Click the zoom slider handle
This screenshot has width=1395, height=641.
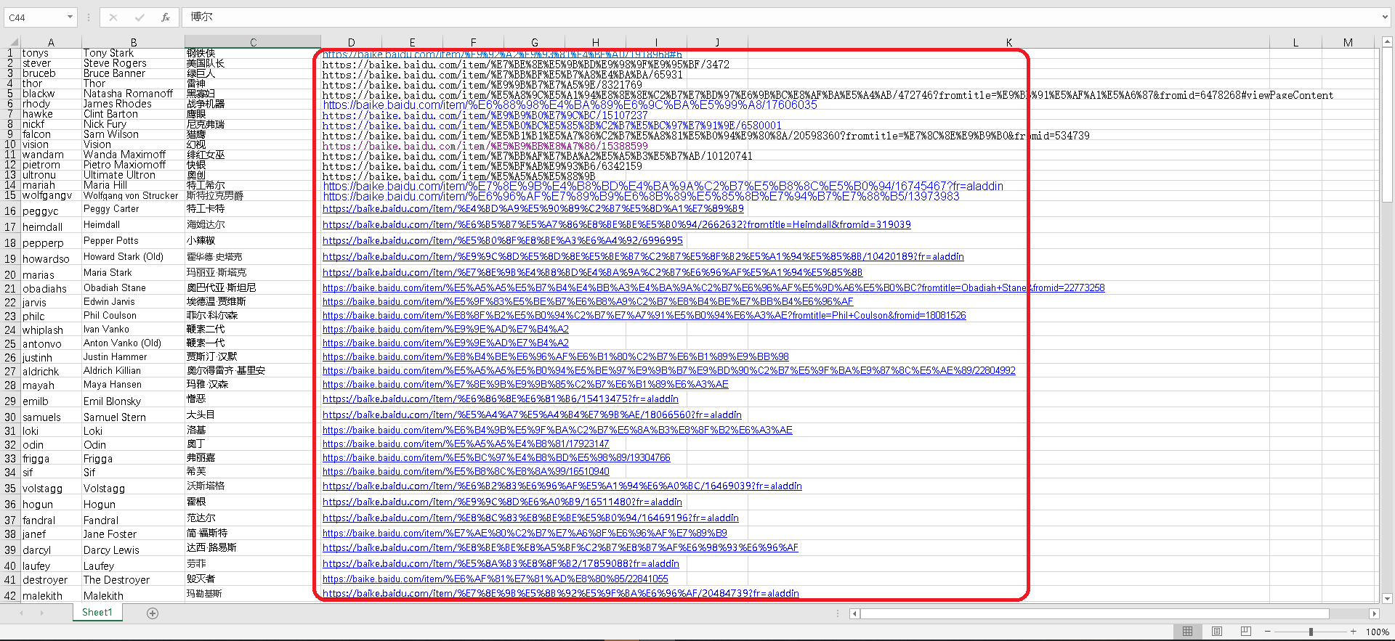tap(1311, 632)
